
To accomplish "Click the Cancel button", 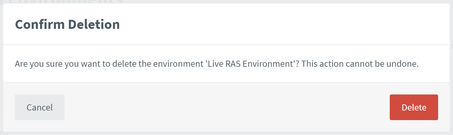I will pyautogui.click(x=40, y=107).
